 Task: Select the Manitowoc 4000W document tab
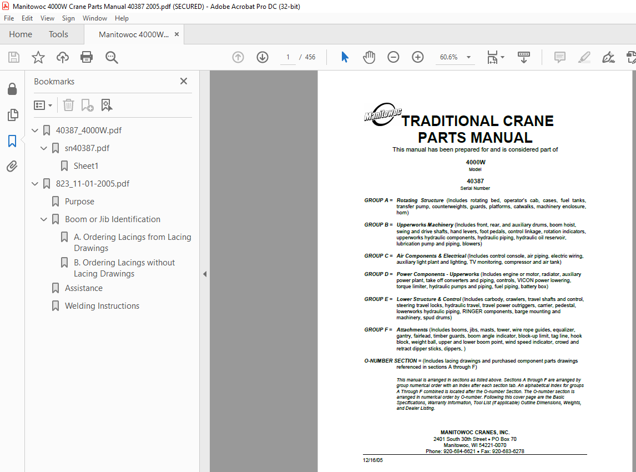point(133,34)
